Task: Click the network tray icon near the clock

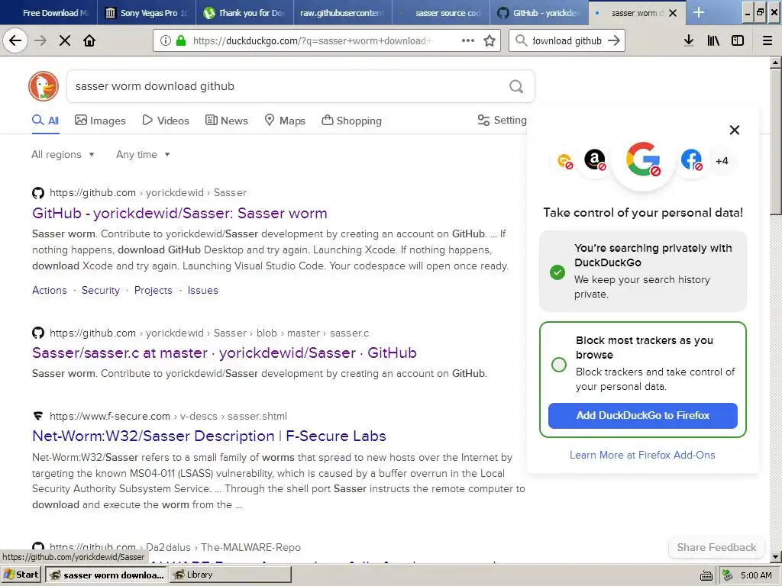Action: [728, 575]
